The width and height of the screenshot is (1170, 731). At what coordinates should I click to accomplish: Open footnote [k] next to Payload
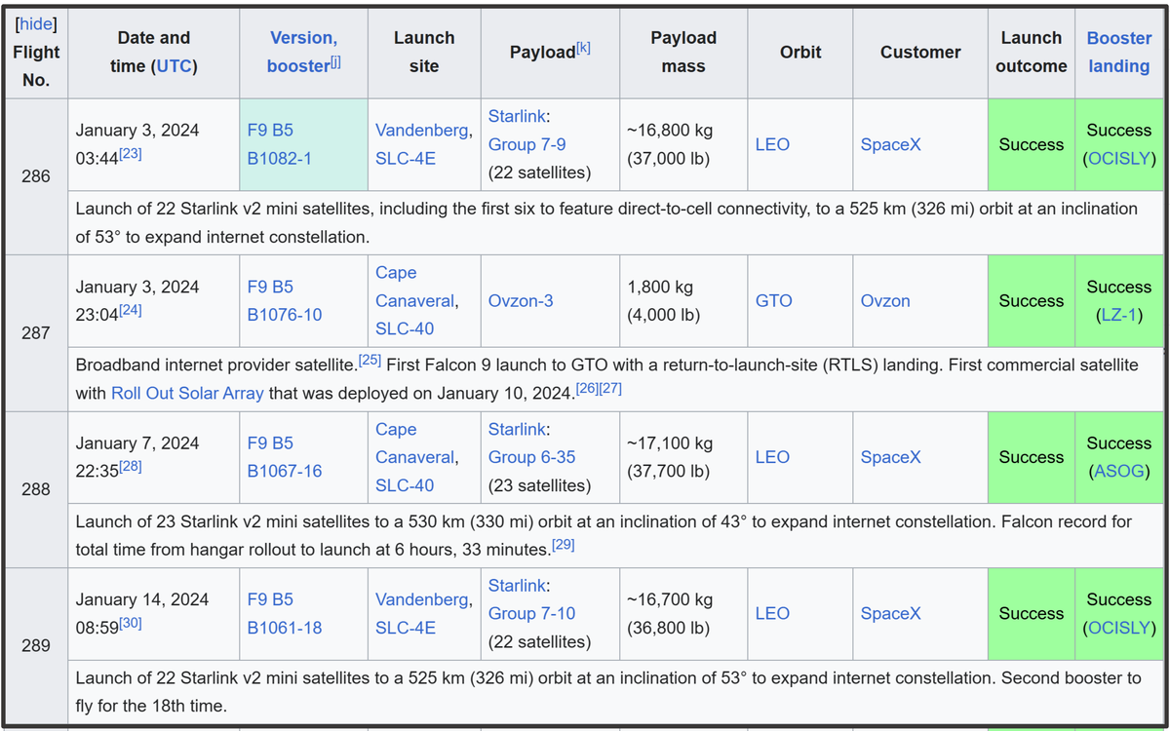[x=583, y=47]
